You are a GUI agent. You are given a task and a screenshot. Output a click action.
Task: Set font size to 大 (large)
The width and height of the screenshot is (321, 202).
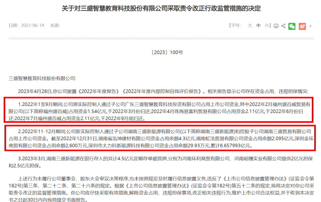250,26
